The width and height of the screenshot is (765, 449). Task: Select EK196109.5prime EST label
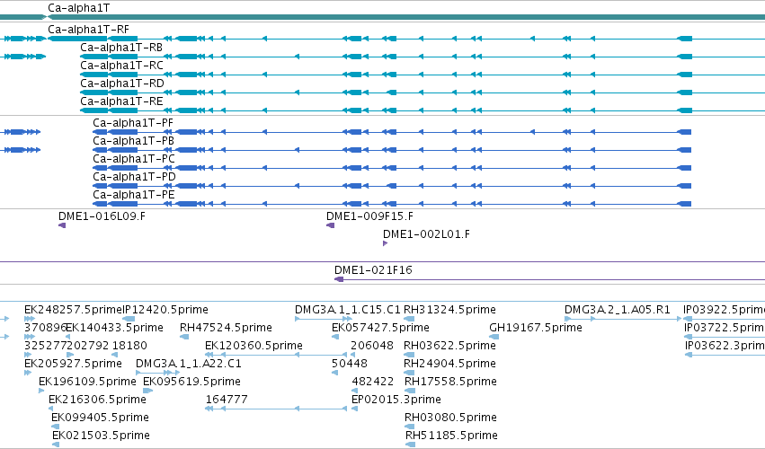(87, 383)
